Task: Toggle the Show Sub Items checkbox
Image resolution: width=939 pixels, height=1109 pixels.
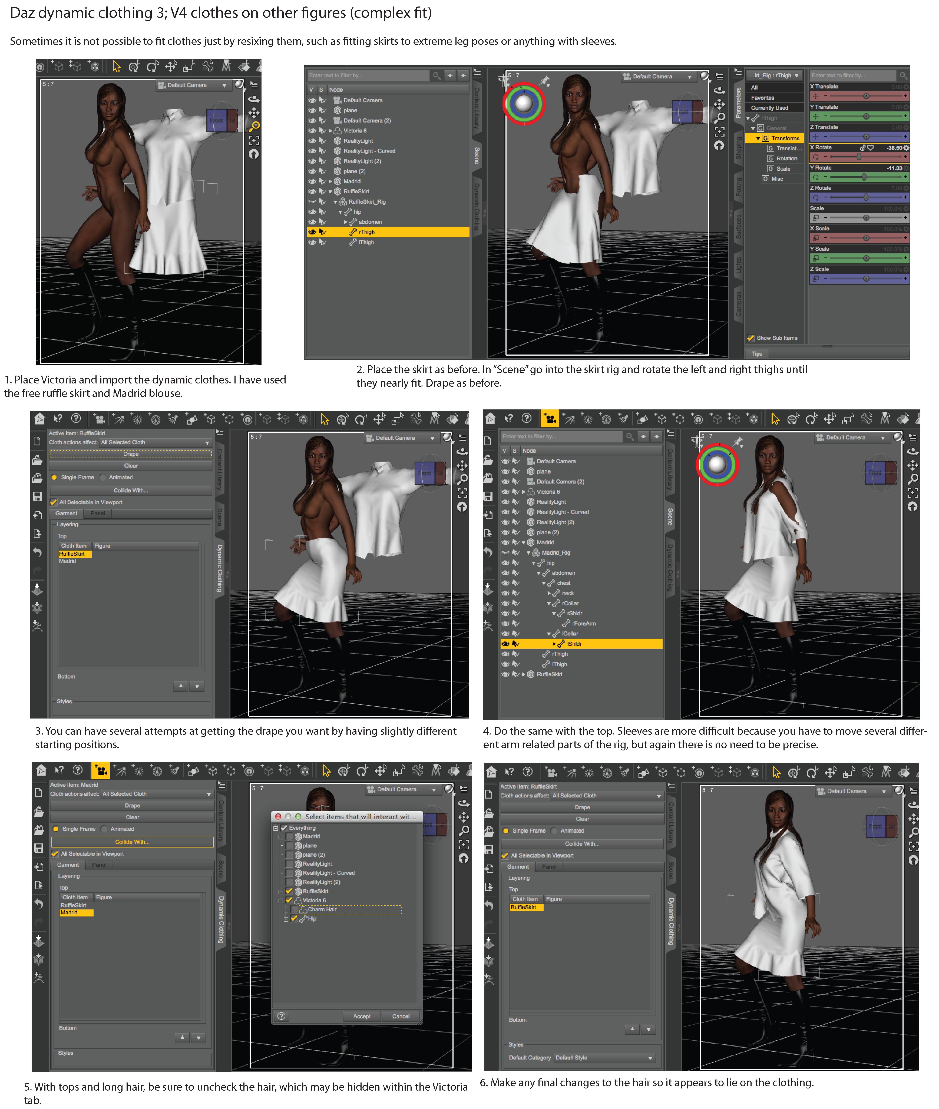Action: coord(750,338)
